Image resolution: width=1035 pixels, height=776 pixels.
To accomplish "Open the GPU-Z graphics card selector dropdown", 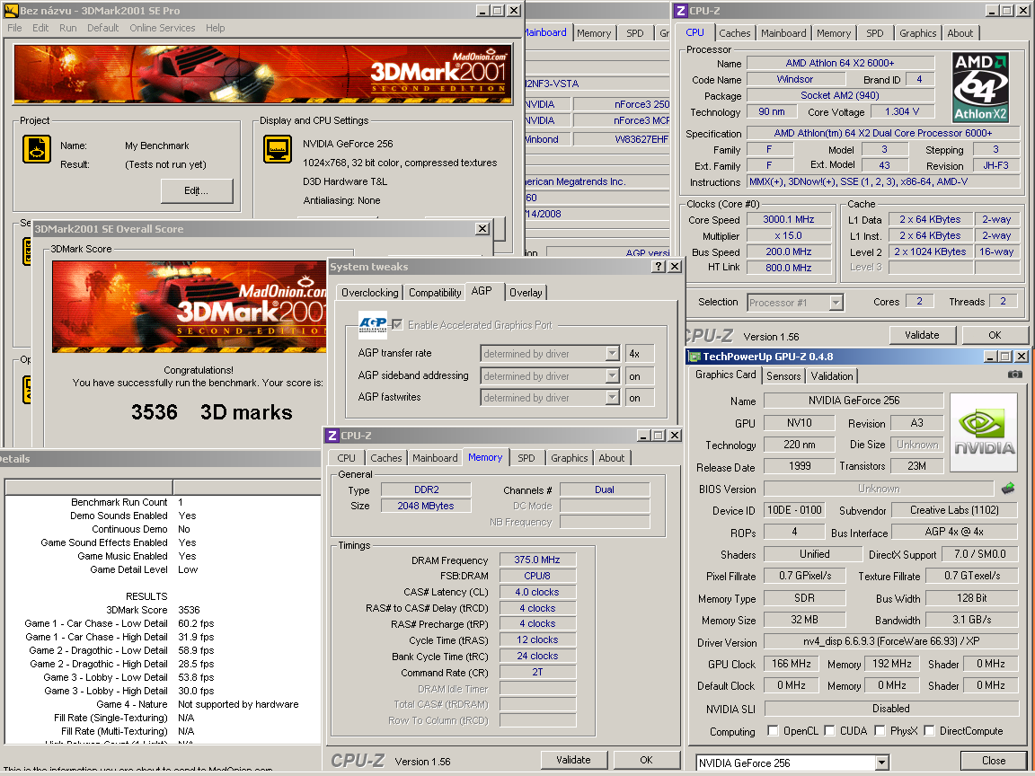I will (x=882, y=763).
